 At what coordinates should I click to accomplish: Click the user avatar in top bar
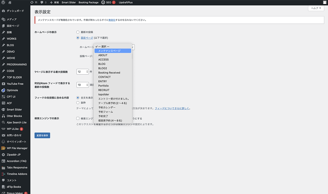pos(324,2)
